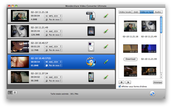Click the Download button
The width and height of the screenshot is (172, 108).
click(131, 59)
